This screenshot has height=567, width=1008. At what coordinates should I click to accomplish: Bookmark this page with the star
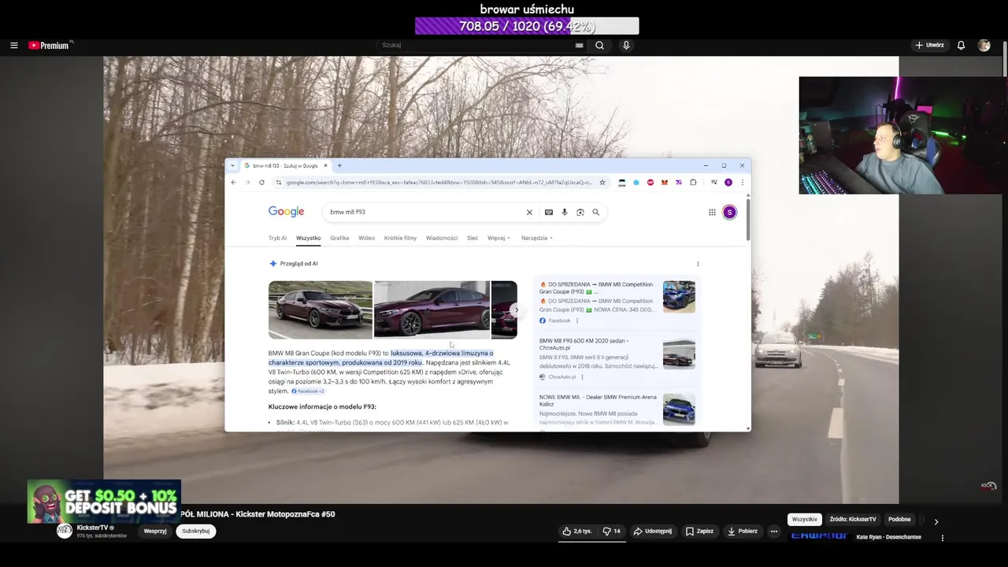pyautogui.click(x=602, y=183)
